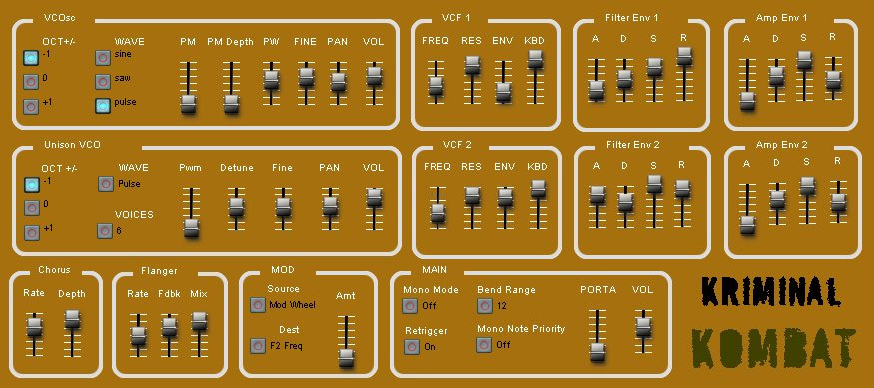Click the Flanger Fdbk slider

tap(169, 327)
